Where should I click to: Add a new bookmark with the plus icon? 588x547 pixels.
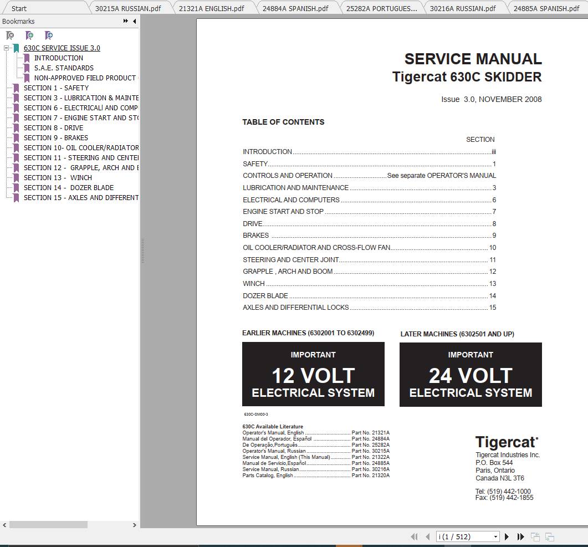[x=29, y=35]
